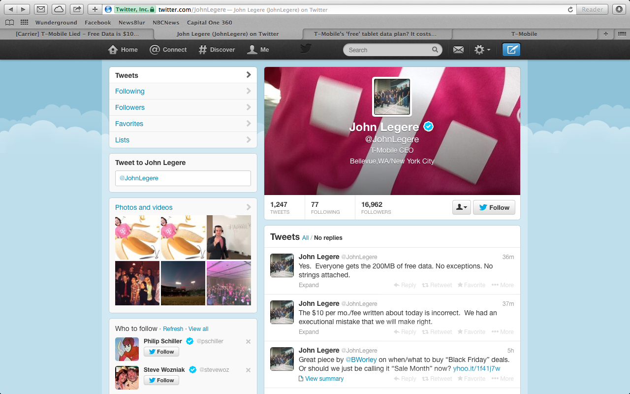This screenshot has height=394, width=630.
Task: Expand the 36m tweet
Action: (309, 285)
